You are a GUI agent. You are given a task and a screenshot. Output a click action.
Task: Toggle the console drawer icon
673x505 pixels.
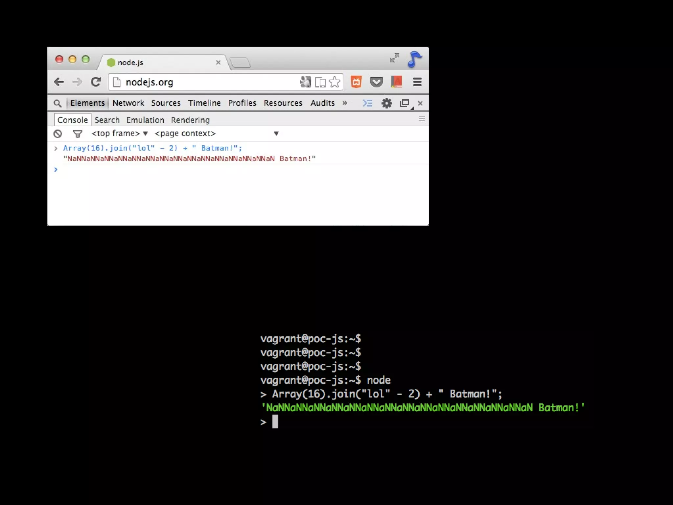click(367, 103)
